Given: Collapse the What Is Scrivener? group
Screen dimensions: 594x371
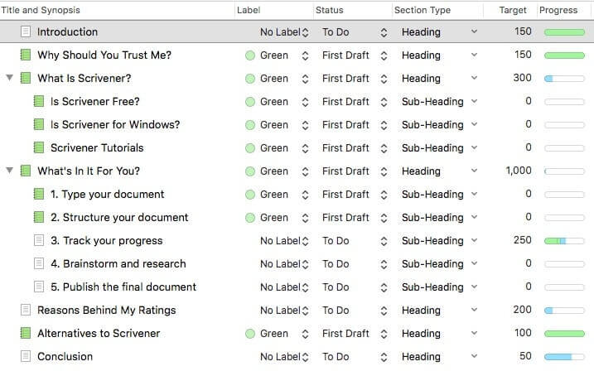Looking at the screenshot, I should (x=9, y=78).
